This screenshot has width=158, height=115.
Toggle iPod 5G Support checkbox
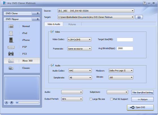click(111, 99)
